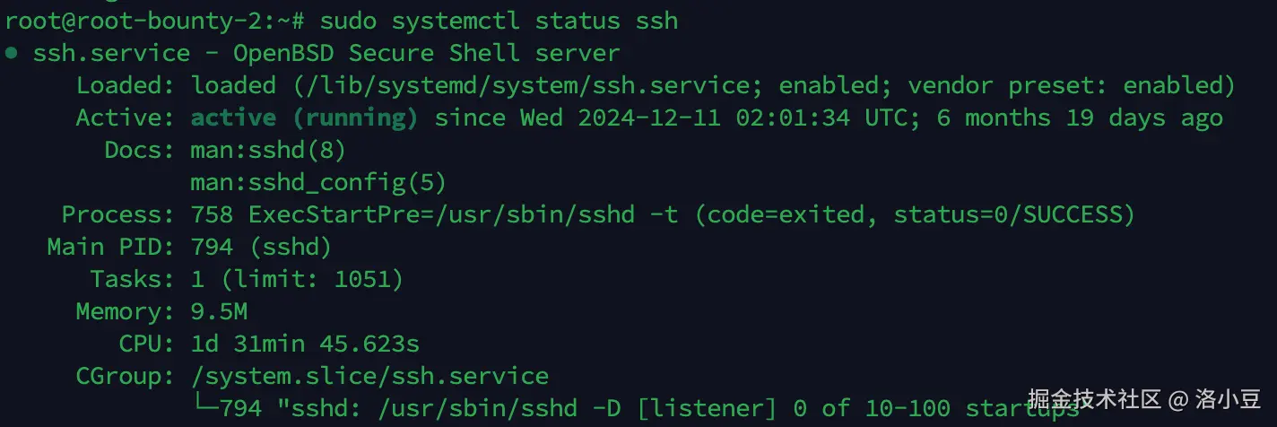Select the Memory value 9.5M
The width and height of the screenshot is (1277, 427).
[x=219, y=311]
